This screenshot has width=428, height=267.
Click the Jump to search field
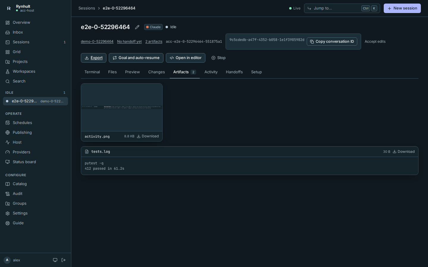click(342, 8)
